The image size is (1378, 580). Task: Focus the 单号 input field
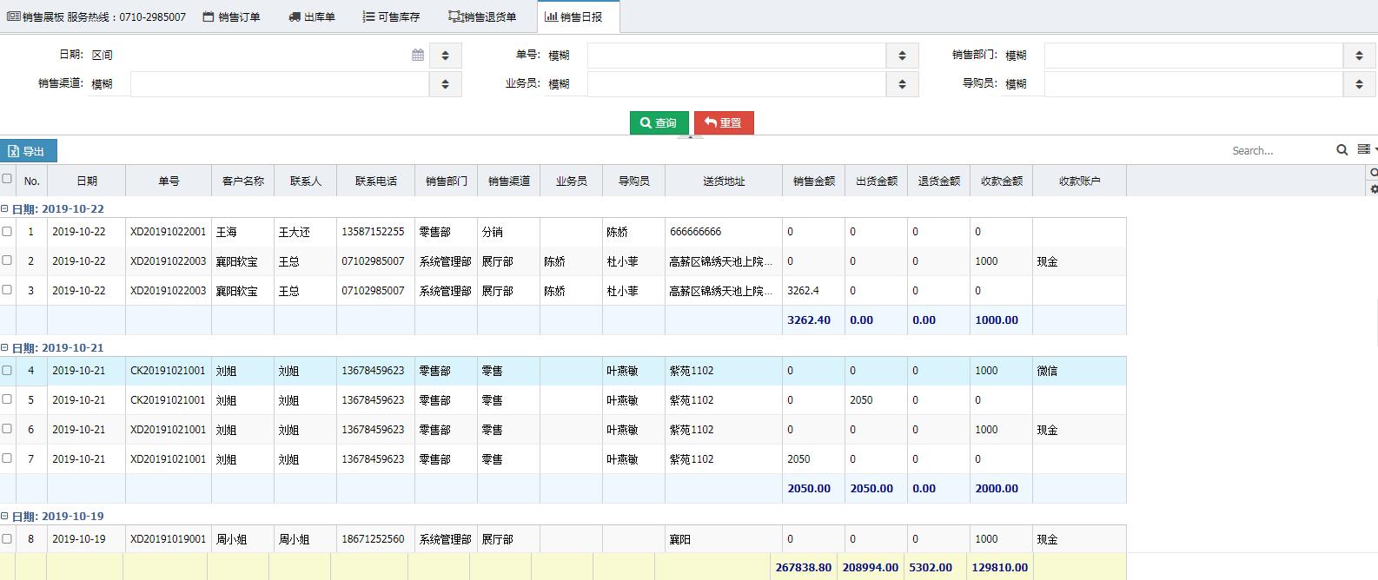[737, 56]
